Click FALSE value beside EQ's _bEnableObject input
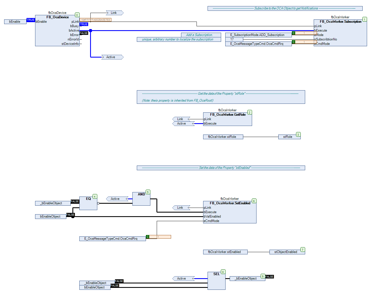Viewport: 369px width, 297px height. coord(75,202)
